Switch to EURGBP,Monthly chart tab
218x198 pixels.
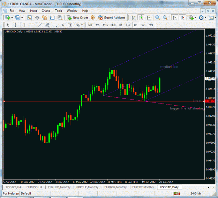[115, 187]
